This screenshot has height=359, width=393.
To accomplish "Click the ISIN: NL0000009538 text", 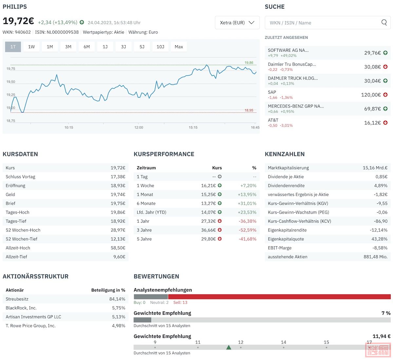I will coord(57,32).
